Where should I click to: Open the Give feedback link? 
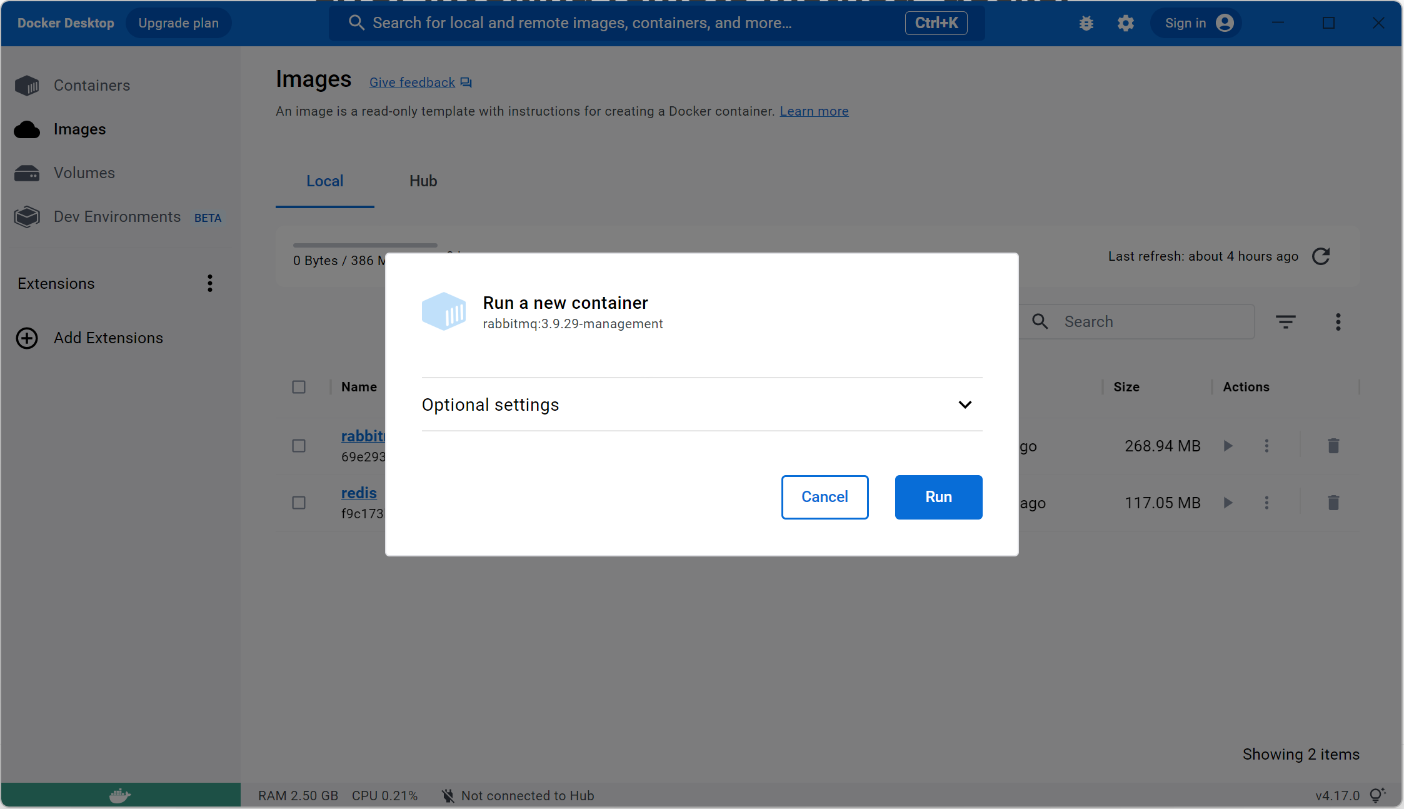pos(412,83)
